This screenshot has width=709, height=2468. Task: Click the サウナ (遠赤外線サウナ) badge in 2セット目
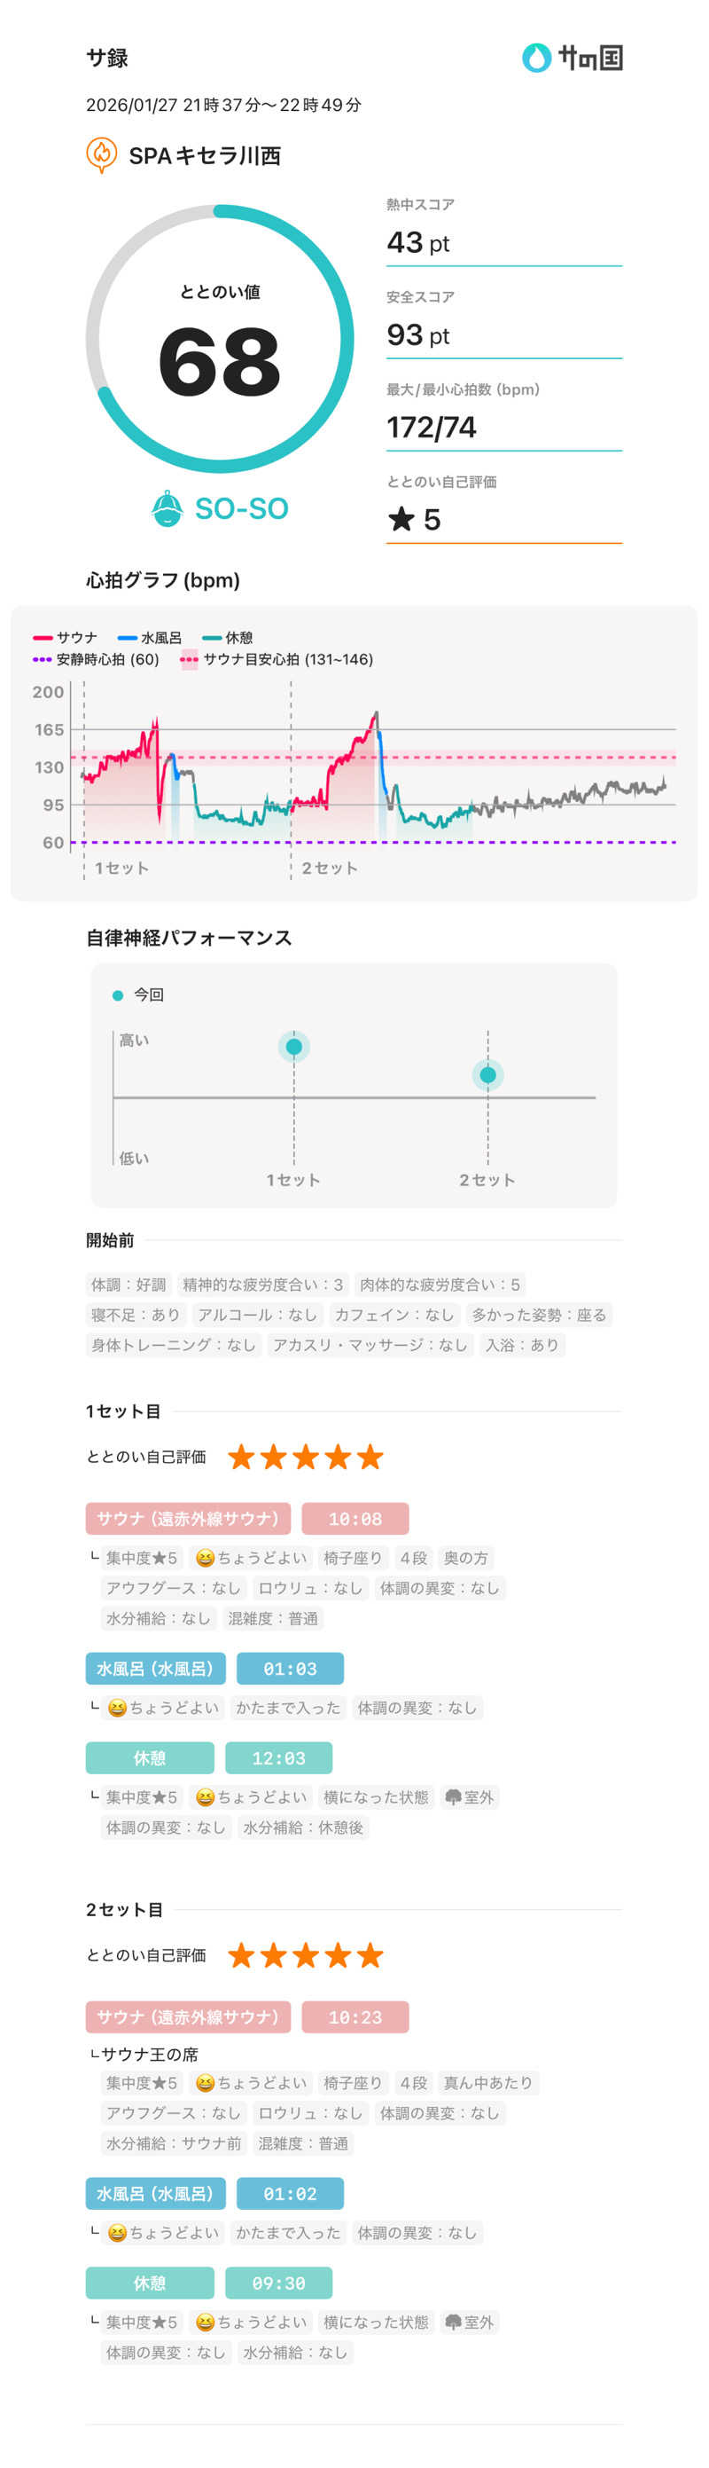(188, 2016)
